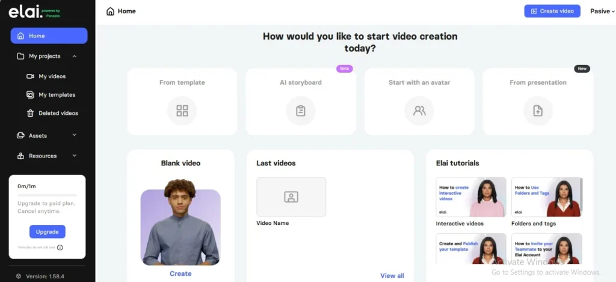The height and width of the screenshot is (282, 616).
Task: Open the Pasive account dropdown
Action: pyautogui.click(x=602, y=11)
